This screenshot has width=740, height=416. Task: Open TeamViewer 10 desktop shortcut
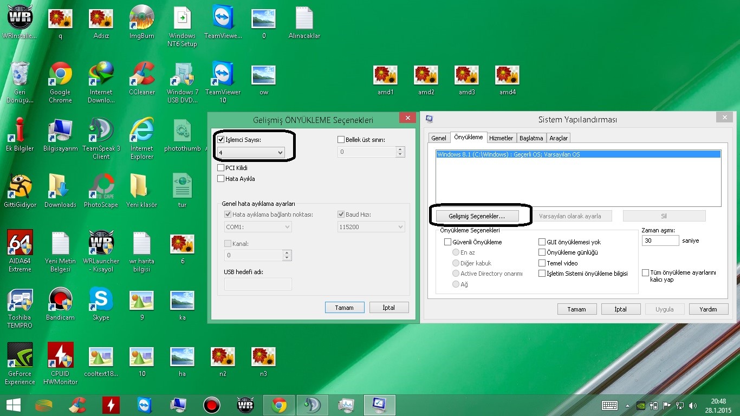[x=223, y=83]
